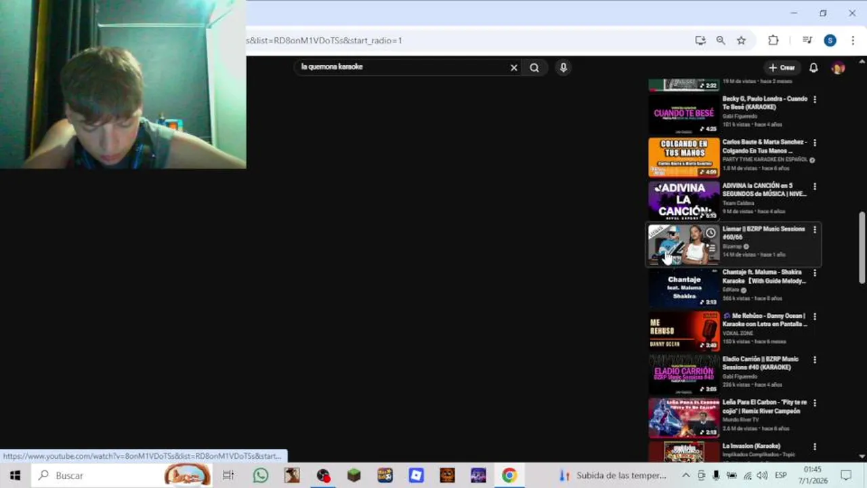Open the volume speaker tray icon
Viewport: 867px width, 488px height.
pos(762,475)
